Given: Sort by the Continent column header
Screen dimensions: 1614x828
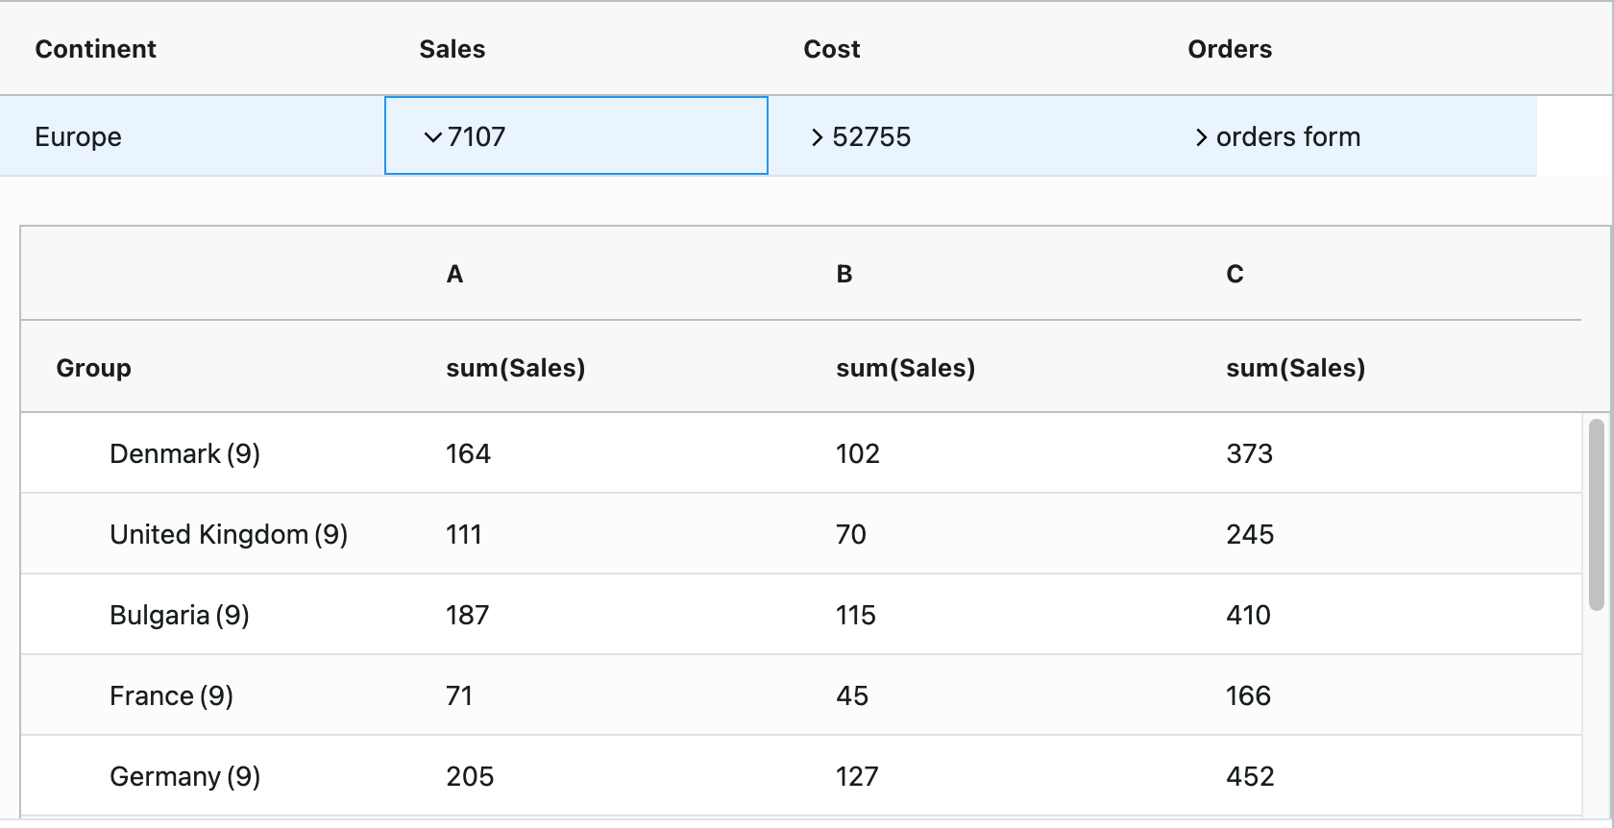Looking at the screenshot, I should [x=95, y=49].
